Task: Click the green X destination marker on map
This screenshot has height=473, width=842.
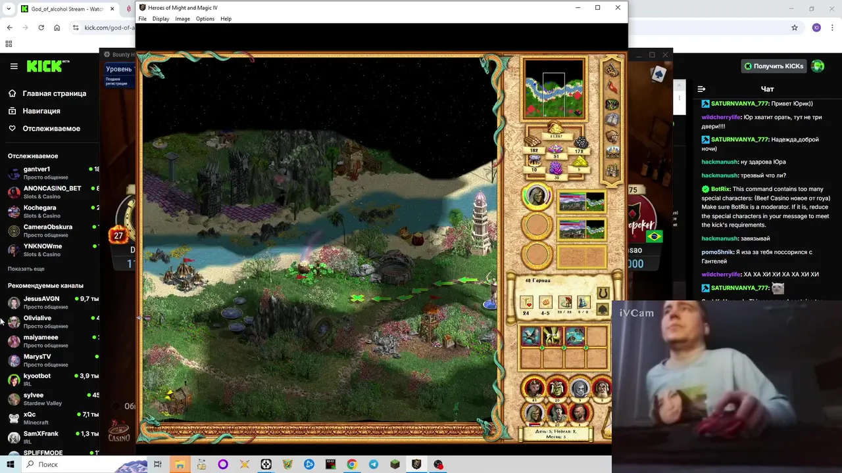Action: coord(357,298)
